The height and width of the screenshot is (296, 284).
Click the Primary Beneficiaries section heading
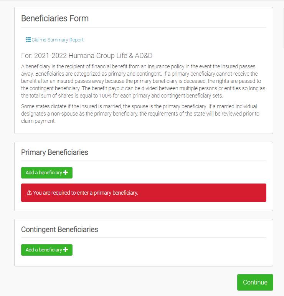coord(54,152)
